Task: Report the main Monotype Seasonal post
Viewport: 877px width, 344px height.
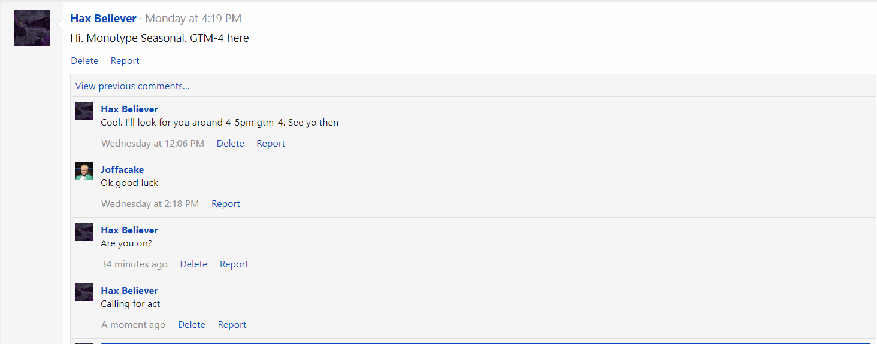Action: 125,61
